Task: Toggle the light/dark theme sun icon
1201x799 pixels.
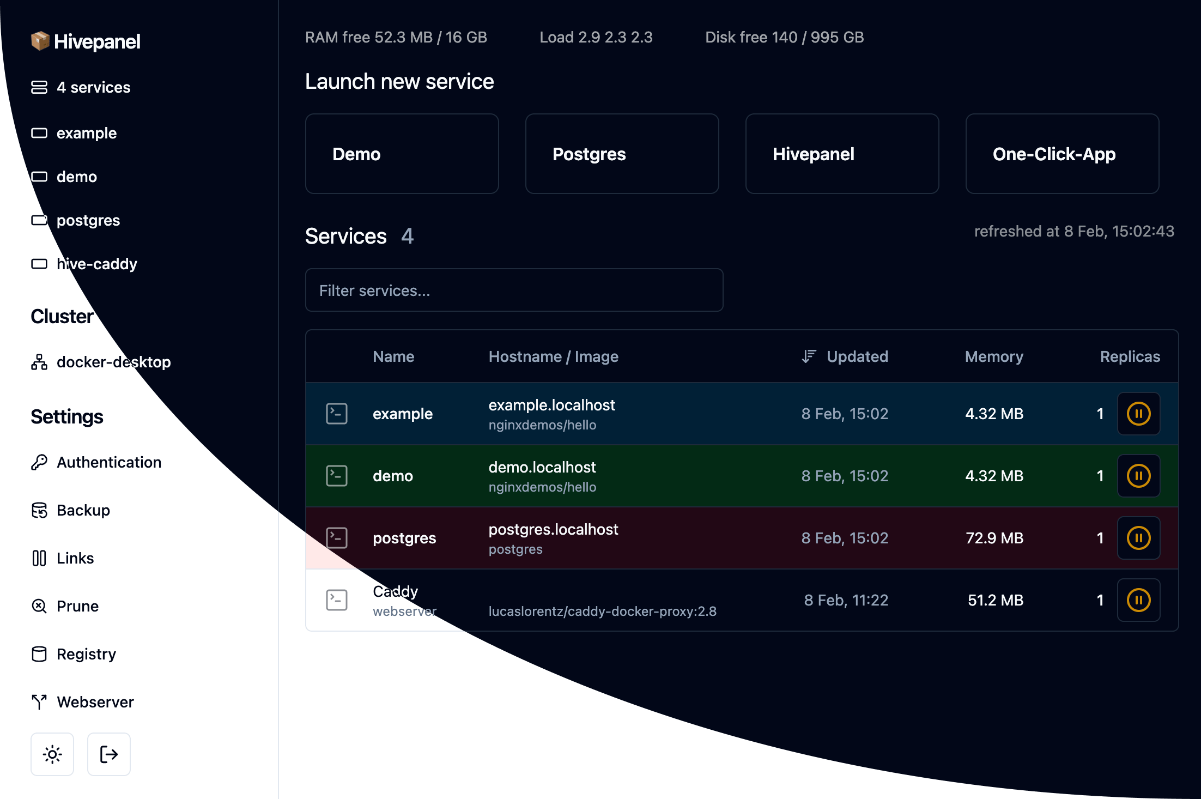Action: [52, 754]
